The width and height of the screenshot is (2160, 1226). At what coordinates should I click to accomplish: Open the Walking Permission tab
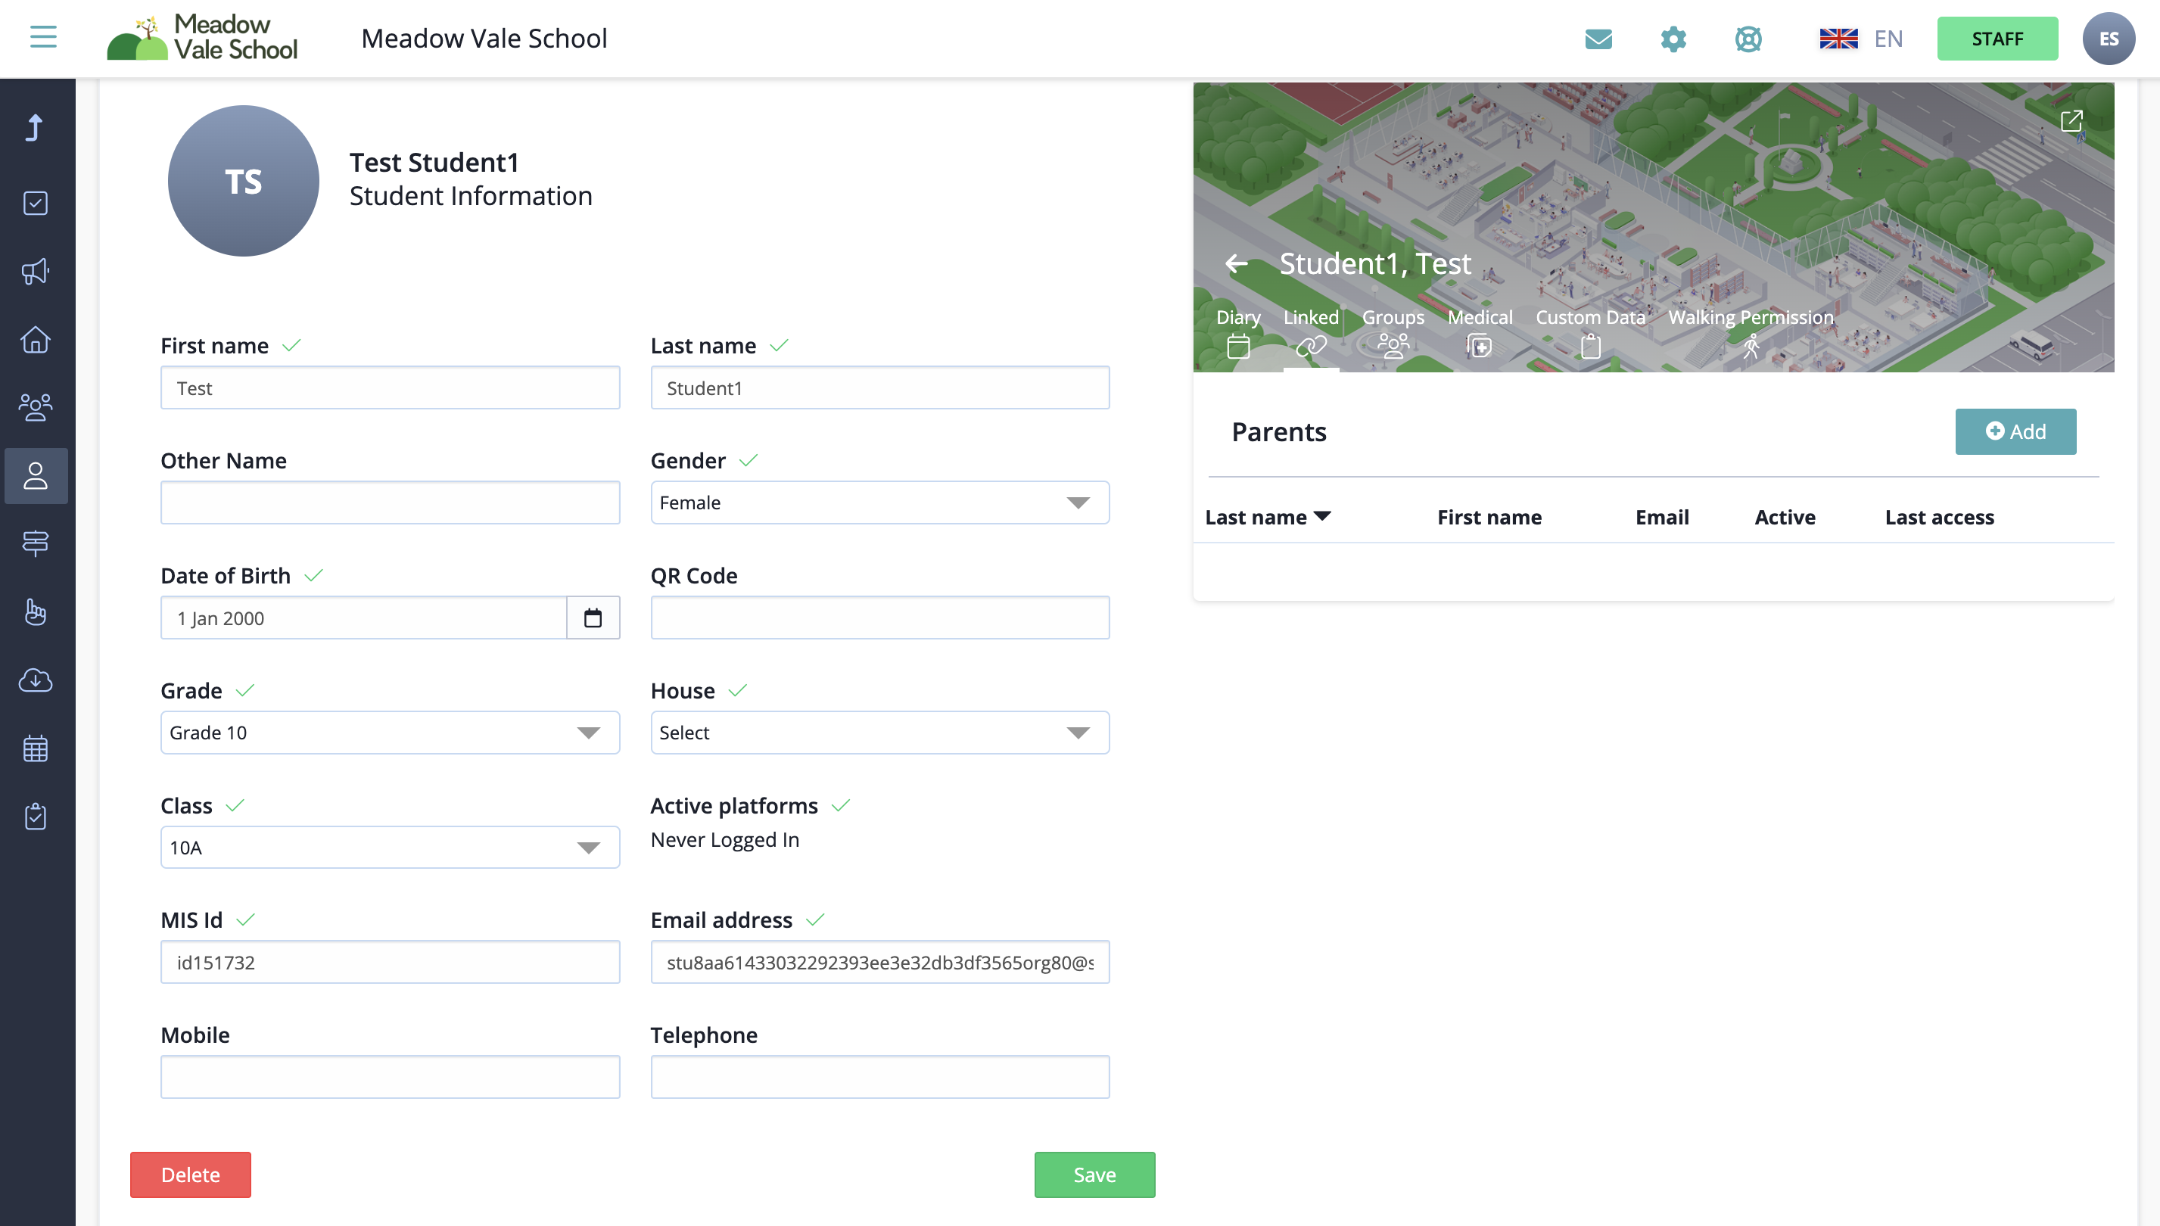coord(1750,331)
